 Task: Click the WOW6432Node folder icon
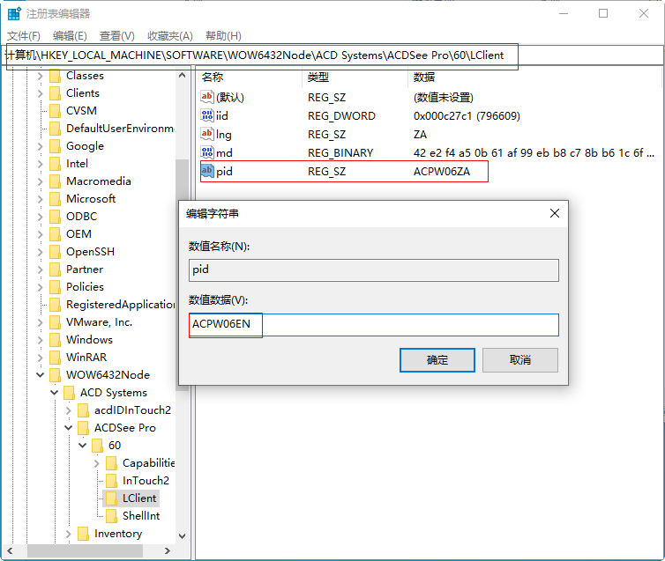coord(56,375)
